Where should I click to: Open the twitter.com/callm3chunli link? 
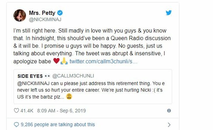tap(103, 61)
